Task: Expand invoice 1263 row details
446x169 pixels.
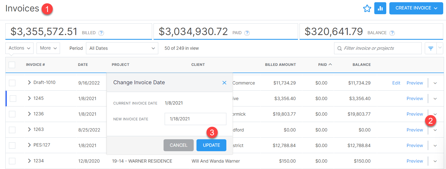Action: pyautogui.click(x=29, y=130)
